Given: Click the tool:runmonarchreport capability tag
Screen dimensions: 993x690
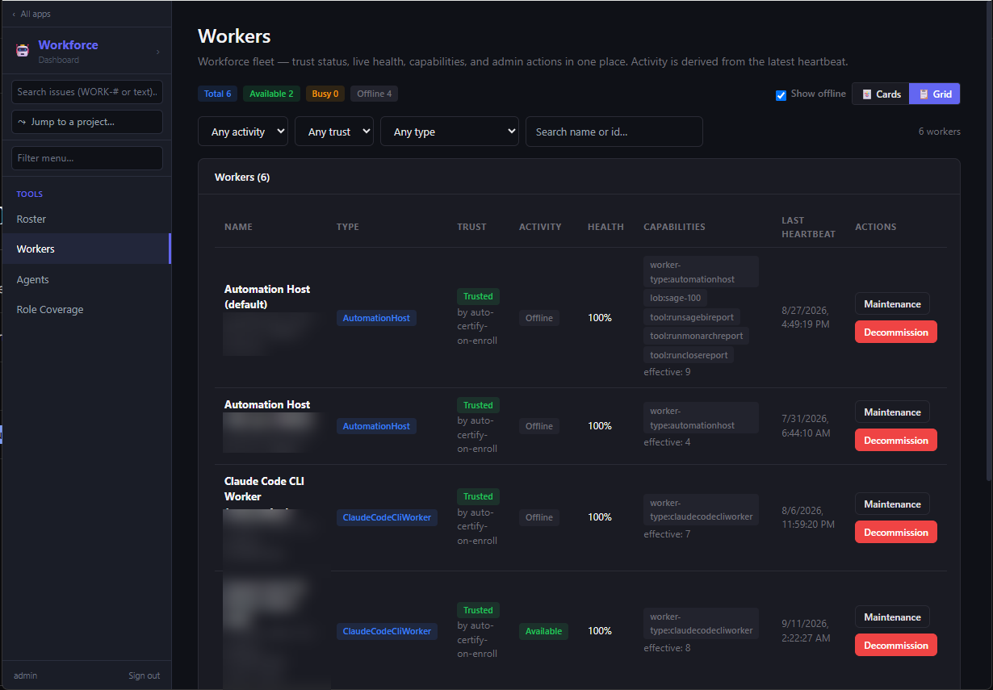Looking at the screenshot, I should click(697, 336).
